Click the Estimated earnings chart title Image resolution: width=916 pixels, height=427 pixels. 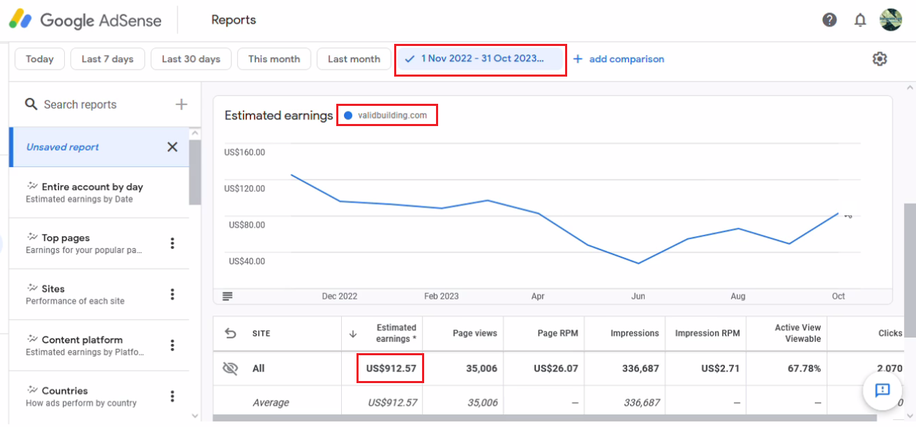(279, 116)
